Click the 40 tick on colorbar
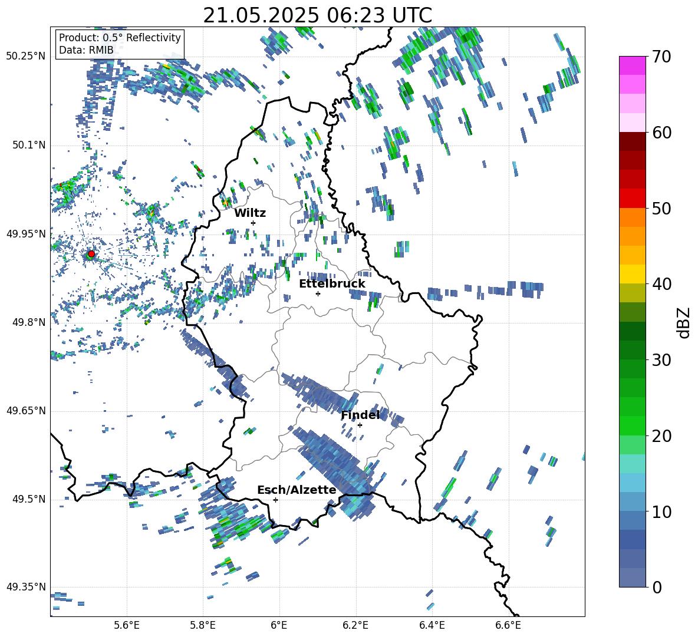Image resolution: width=698 pixels, height=637 pixels. pos(661,284)
